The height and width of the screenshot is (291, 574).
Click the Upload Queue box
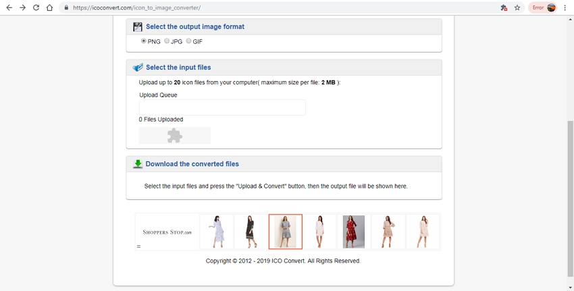click(x=222, y=107)
